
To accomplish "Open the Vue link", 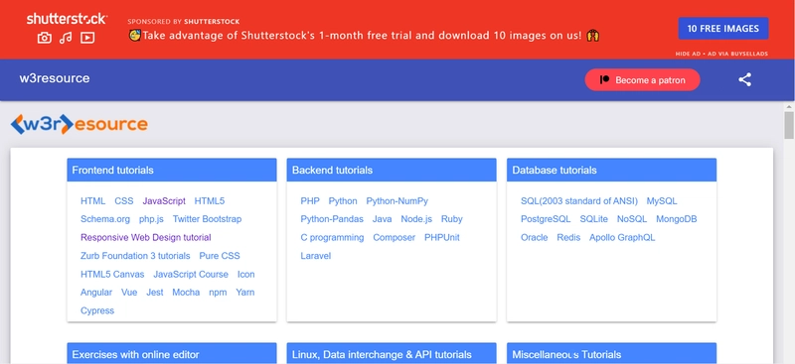I will 129,293.
